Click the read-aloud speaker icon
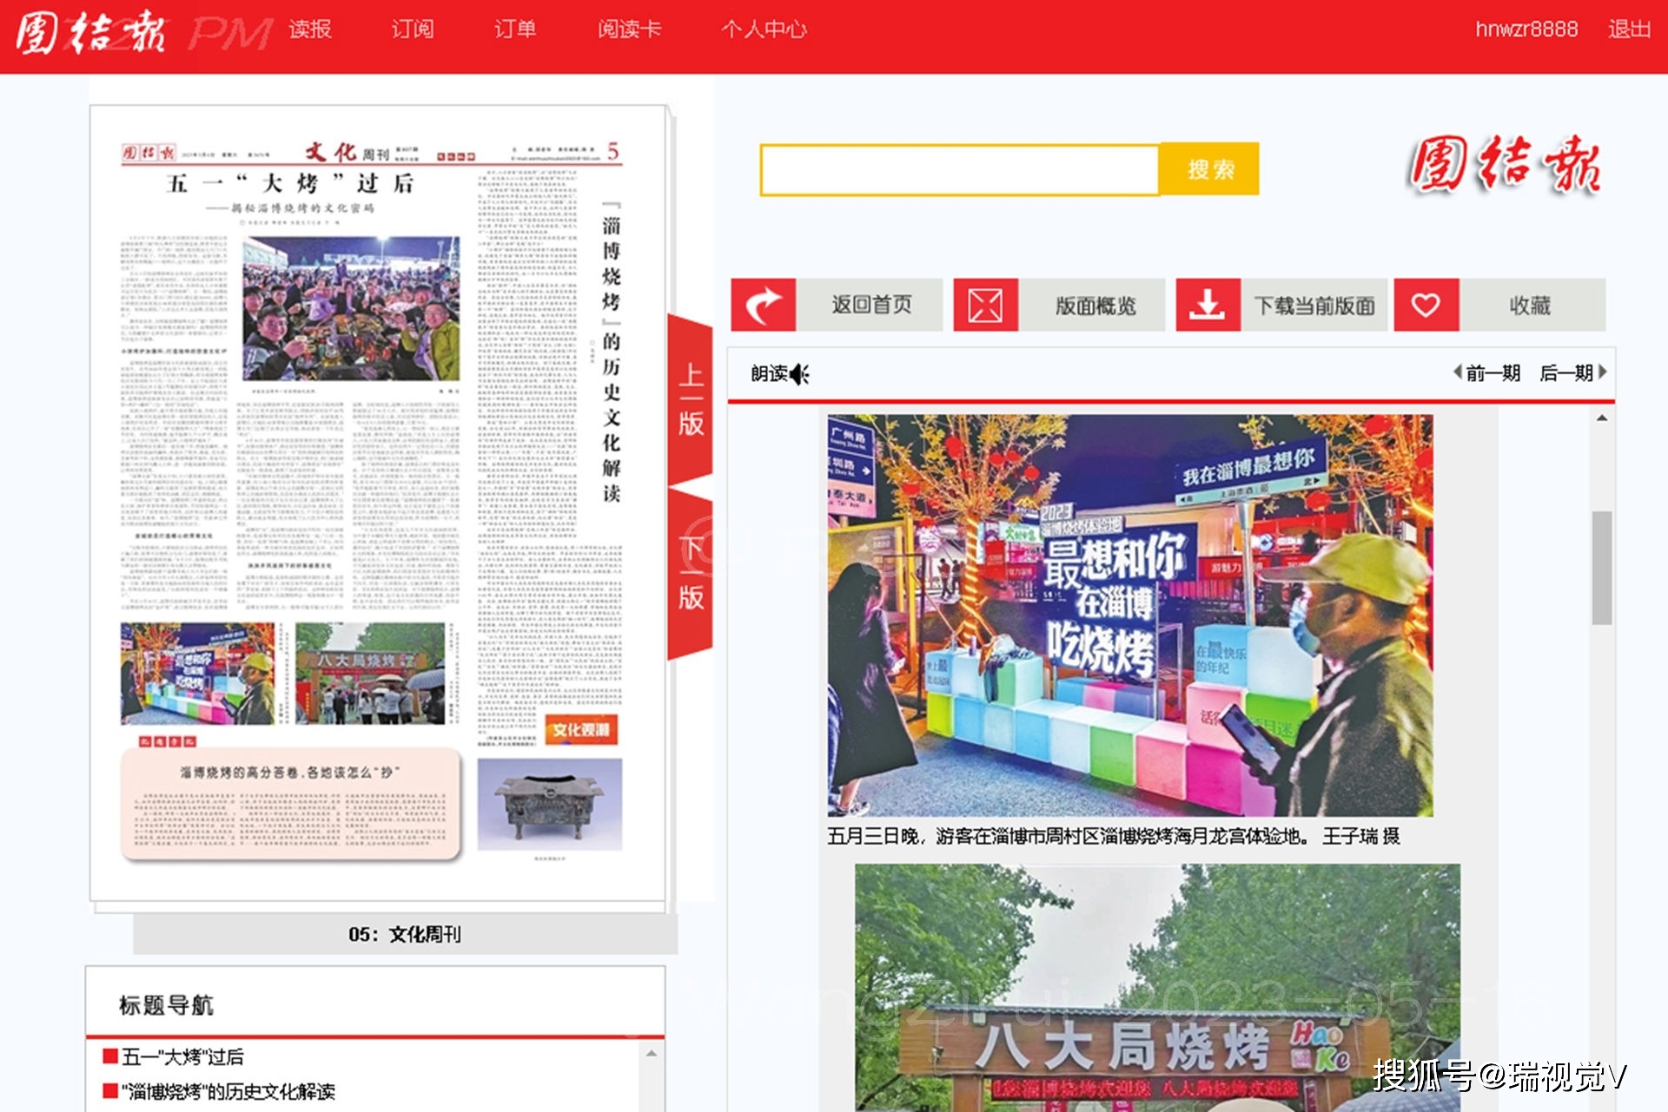This screenshot has height=1112, width=1668. 799,374
